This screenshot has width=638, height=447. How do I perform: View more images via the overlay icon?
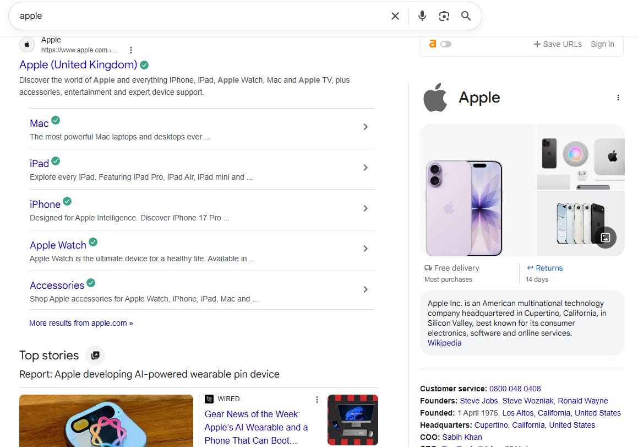[x=605, y=238]
